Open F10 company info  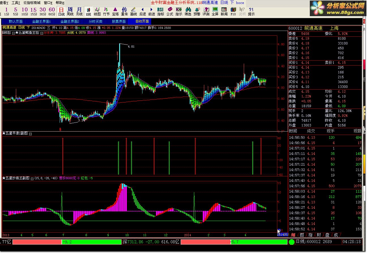click(233, 11)
